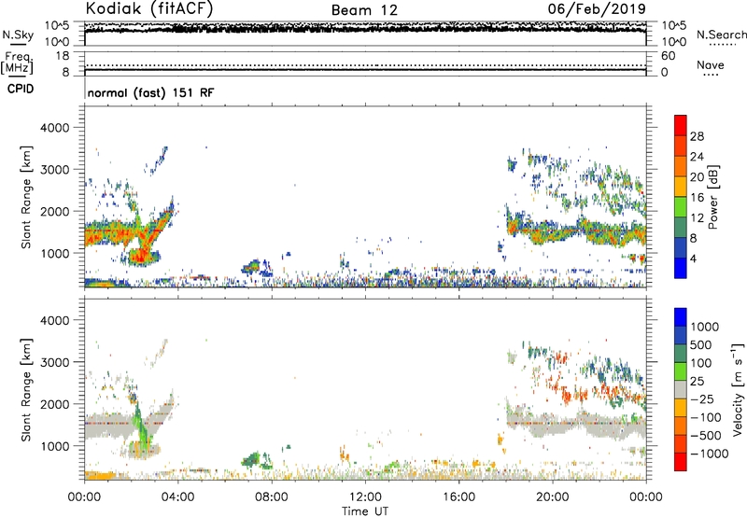Click the '60' Nave axis tick

pos(669,56)
